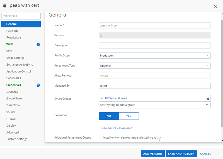Open the Firewall payload
Screen dimensions: 223x159
click(11, 119)
